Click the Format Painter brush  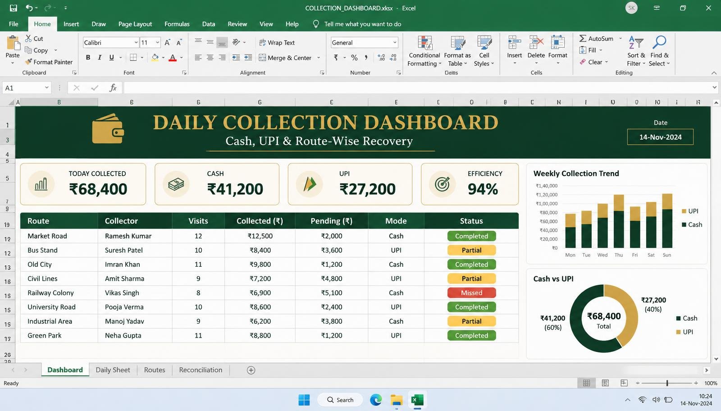pyautogui.click(x=29, y=62)
